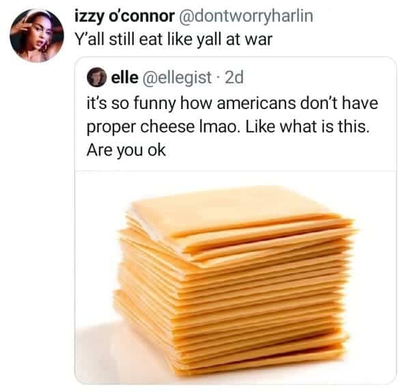Viewport: 409px width, 392px height.
Task: Click the word "americans" in quoted tweet
Action: pos(256,104)
